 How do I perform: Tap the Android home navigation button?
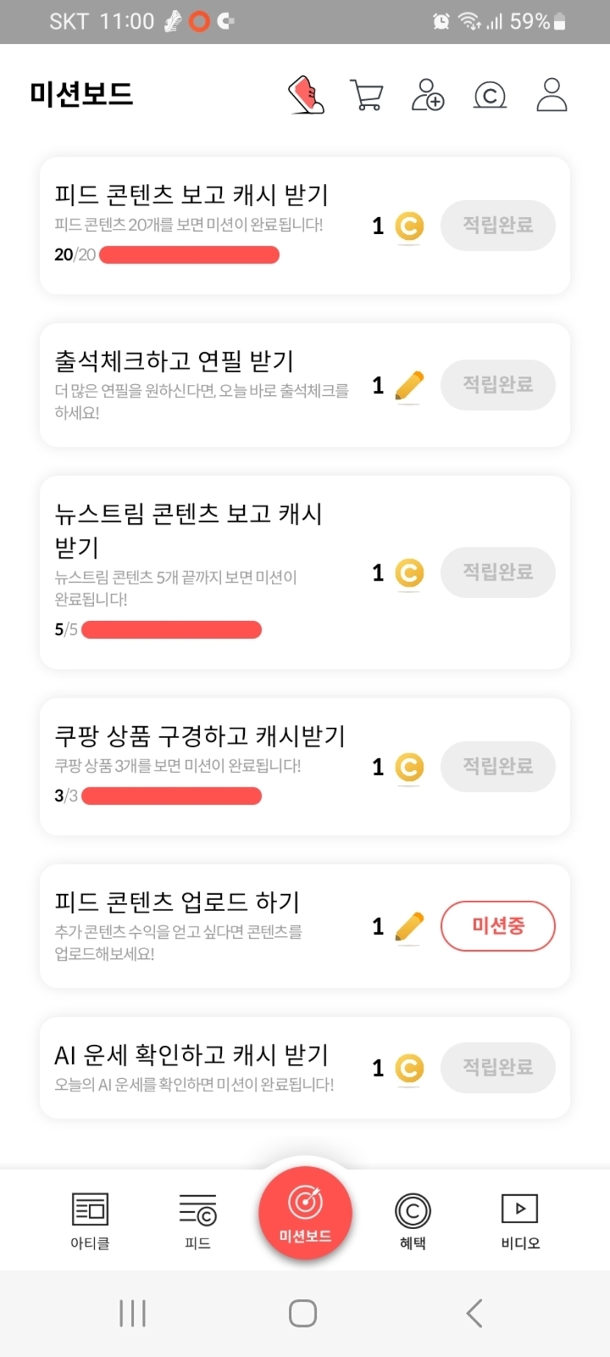pyautogui.click(x=303, y=1313)
